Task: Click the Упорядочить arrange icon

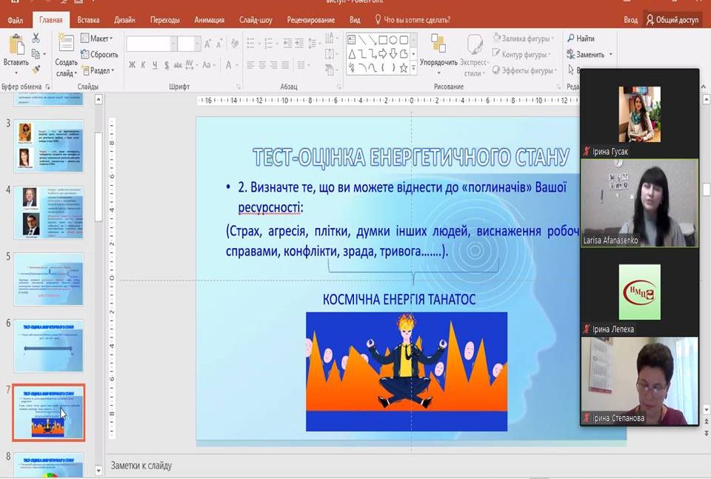Action: tap(438, 44)
